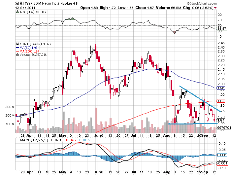Click the 0.05 MACD axis label

coord(222,150)
